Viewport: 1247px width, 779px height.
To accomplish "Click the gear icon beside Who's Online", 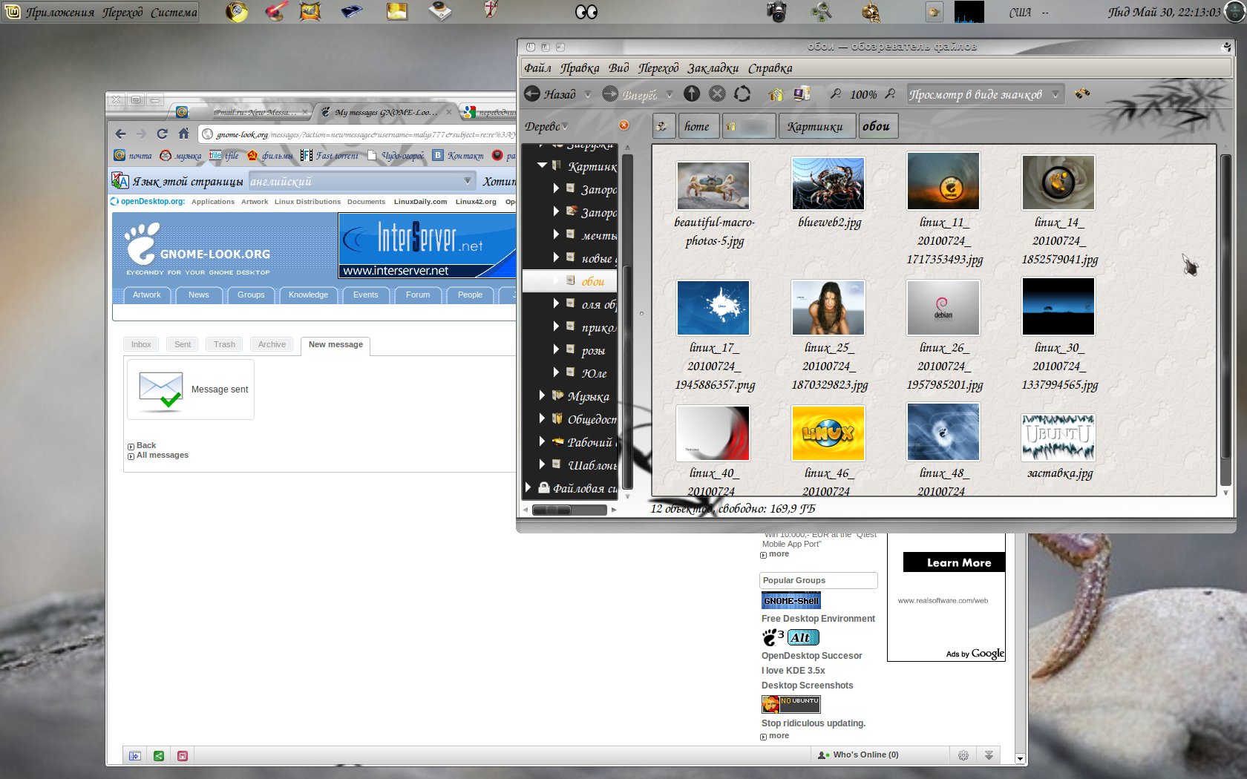I will [963, 755].
